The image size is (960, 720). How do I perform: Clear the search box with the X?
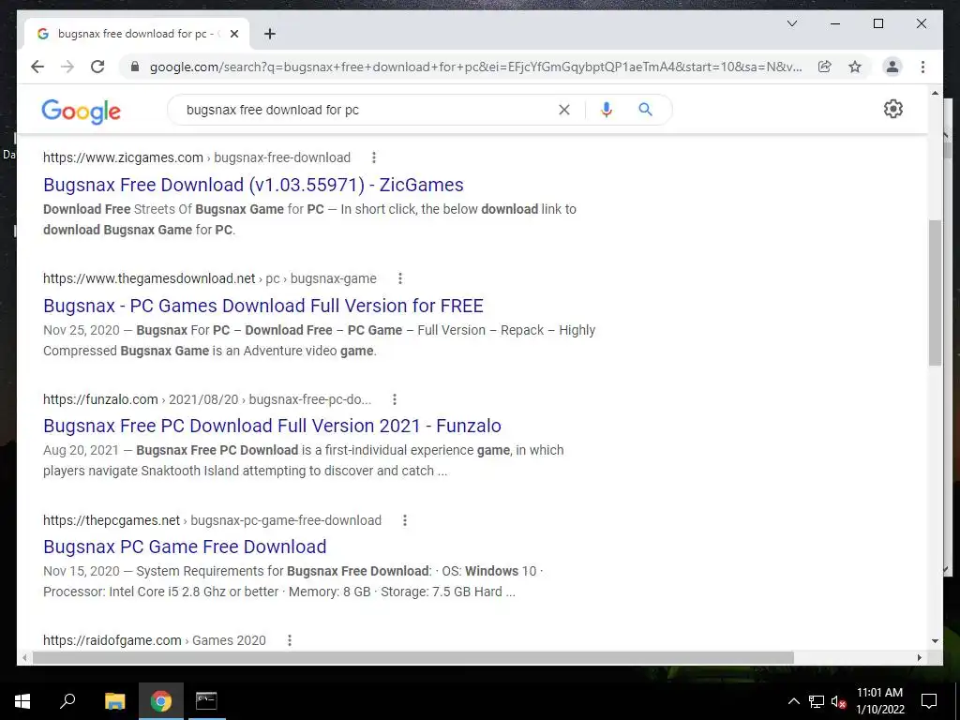coord(563,110)
